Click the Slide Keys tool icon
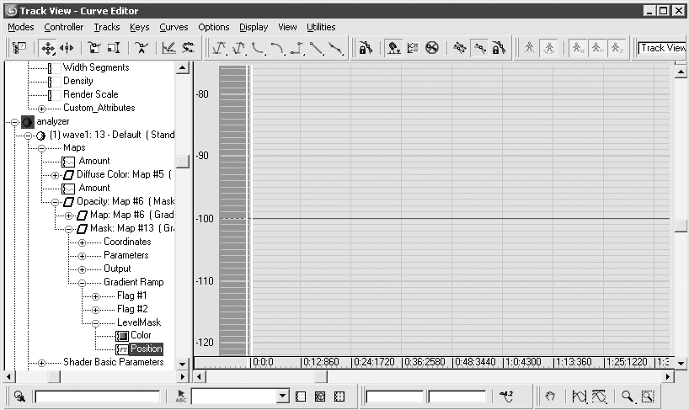The image size is (689, 410). coord(67,48)
